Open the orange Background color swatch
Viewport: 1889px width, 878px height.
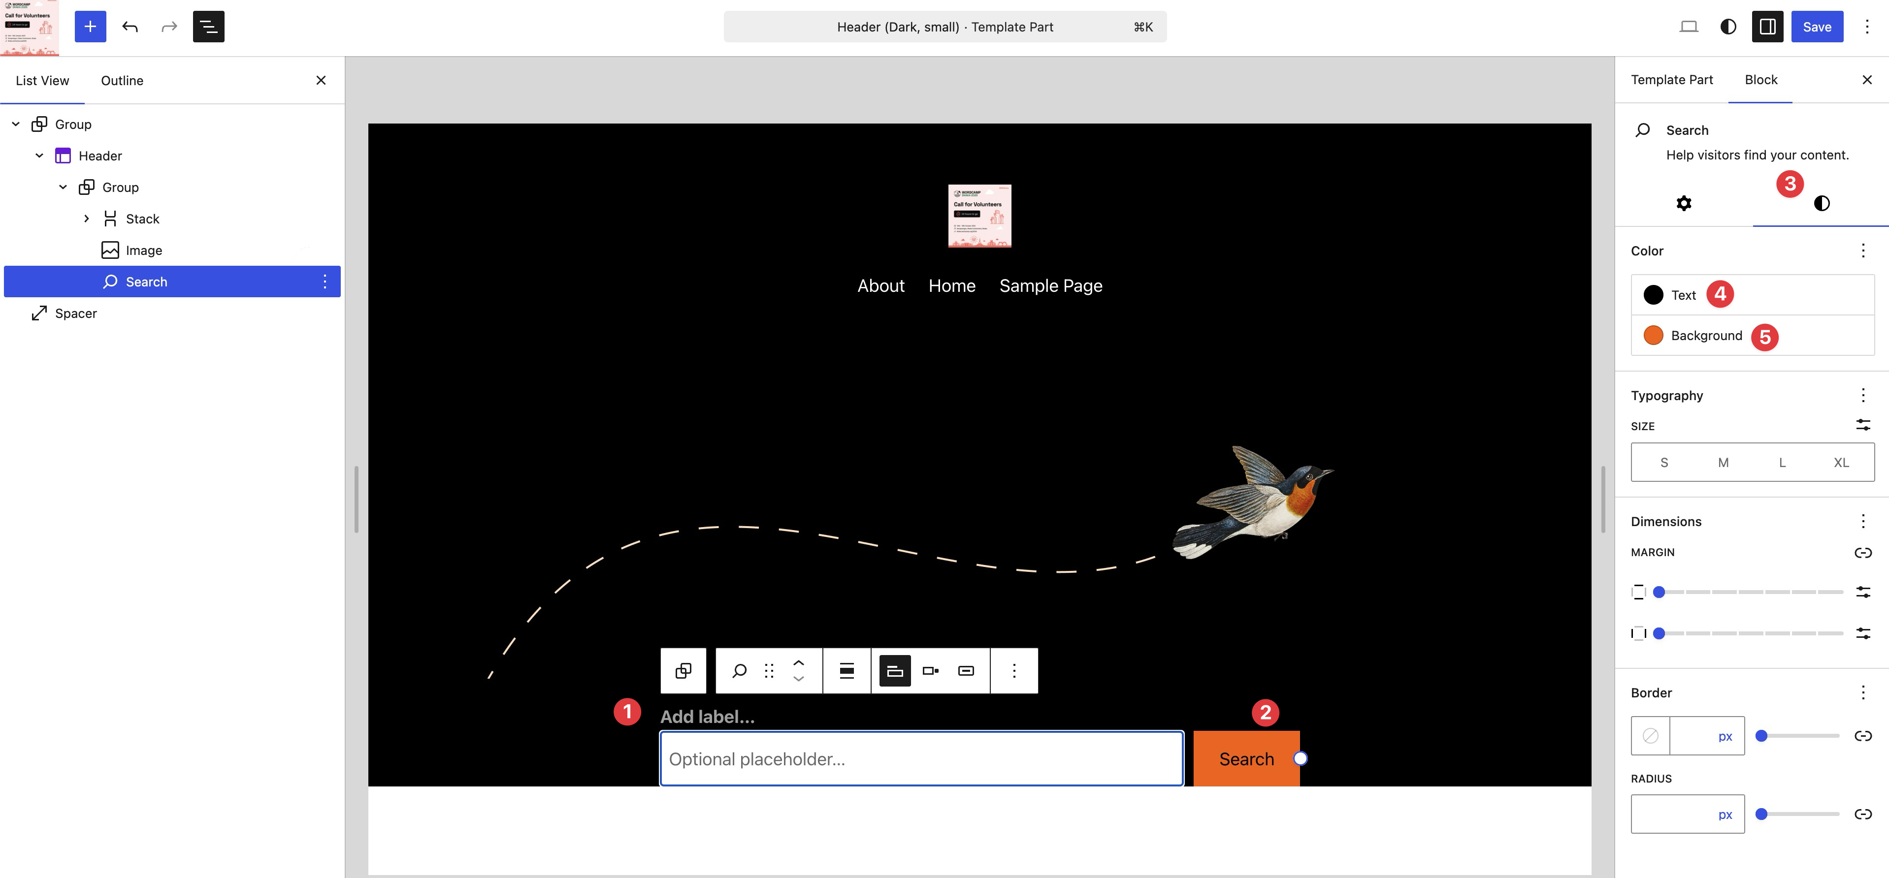1653,336
